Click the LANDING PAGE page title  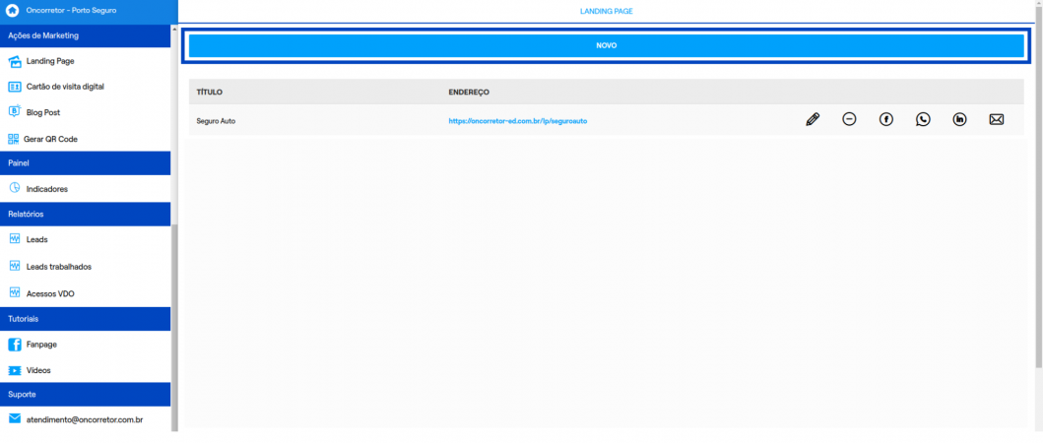click(x=606, y=11)
